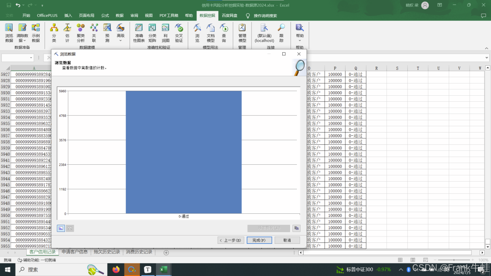
Task: Open the 准确性图表 (Accuracy Chart) tool
Action: coord(139,32)
